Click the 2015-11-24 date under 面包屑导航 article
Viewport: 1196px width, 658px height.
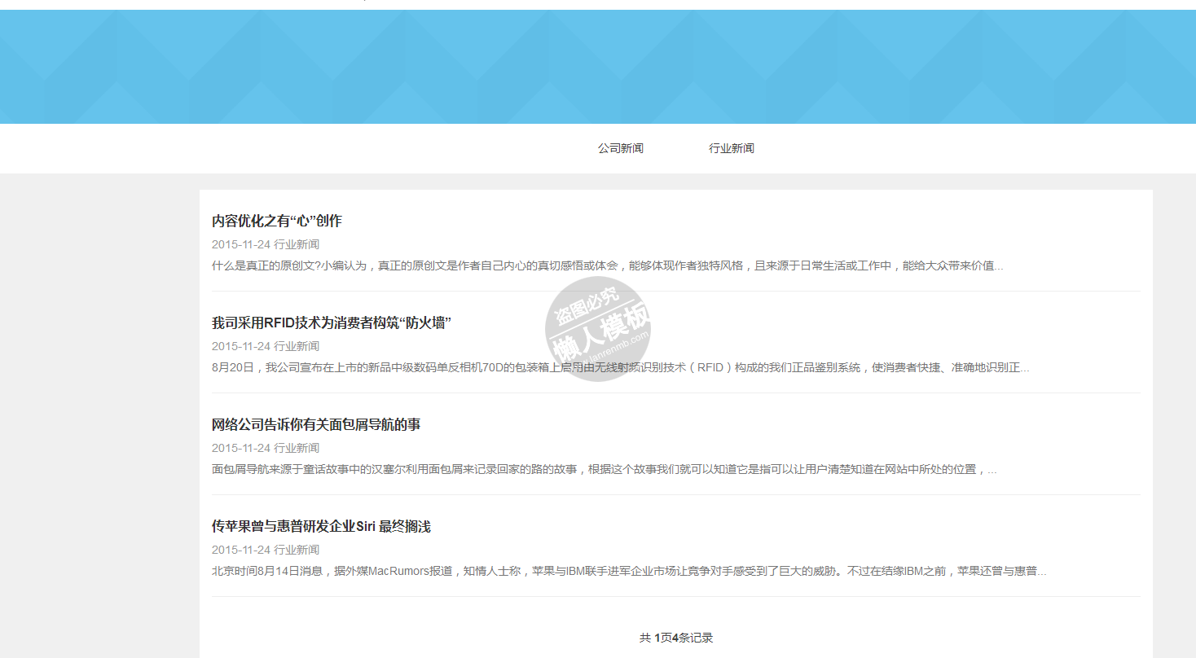[240, 448]
